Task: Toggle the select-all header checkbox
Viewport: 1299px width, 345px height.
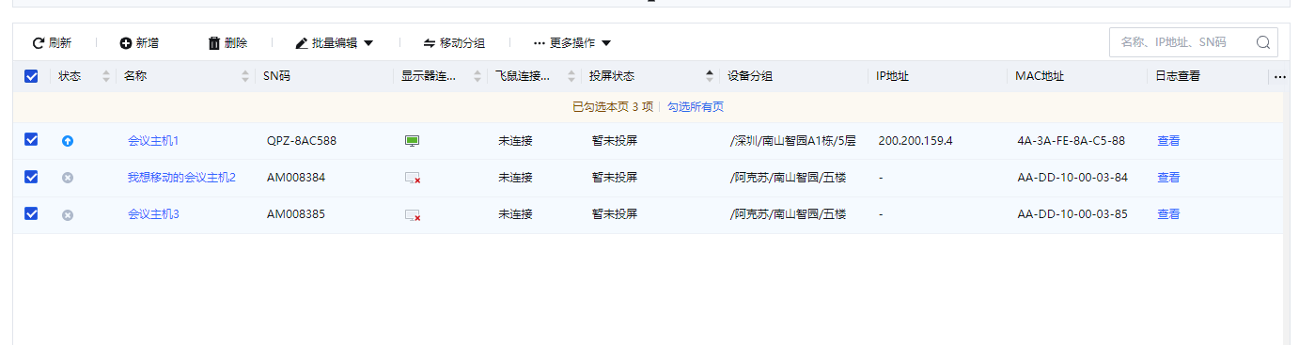Action: 31,76
